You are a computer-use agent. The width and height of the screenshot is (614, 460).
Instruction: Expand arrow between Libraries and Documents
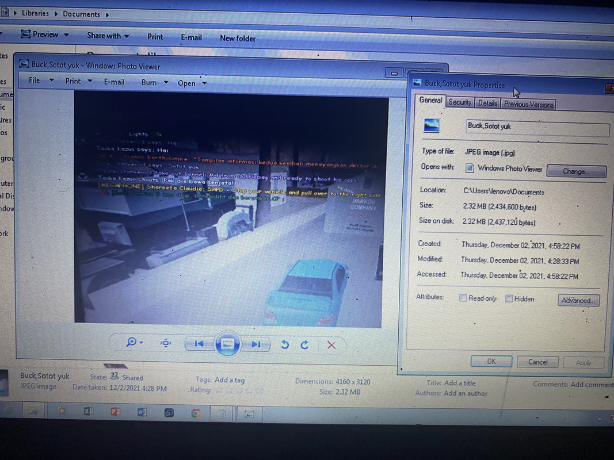coord(56,14)
